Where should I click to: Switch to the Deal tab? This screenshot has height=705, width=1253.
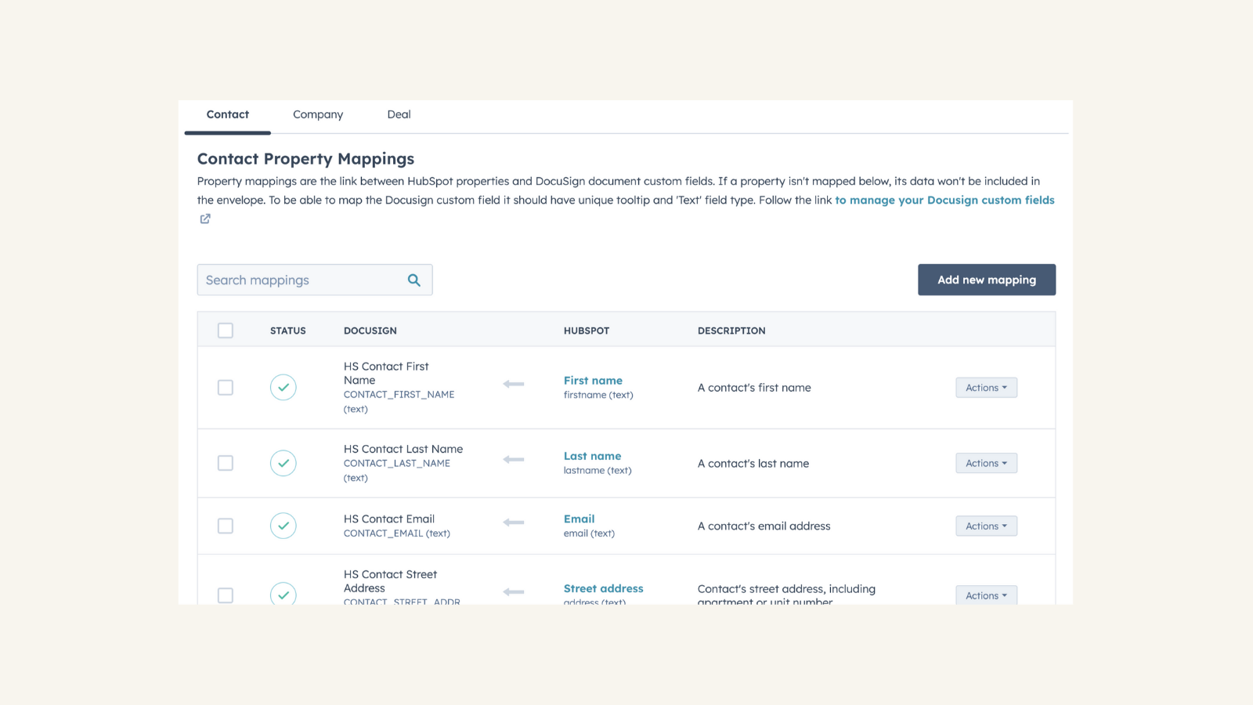[399, 114]
